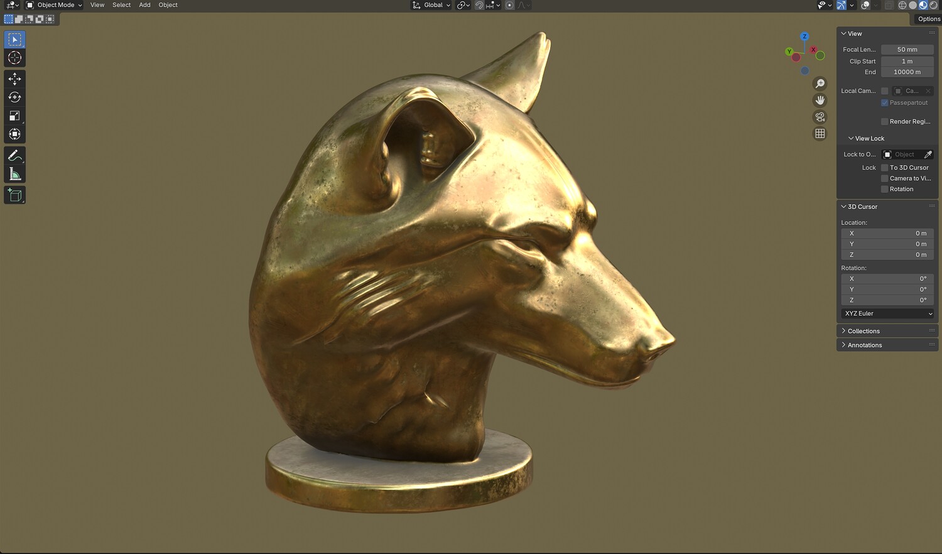Expand the Collections panel

[860, 331]
